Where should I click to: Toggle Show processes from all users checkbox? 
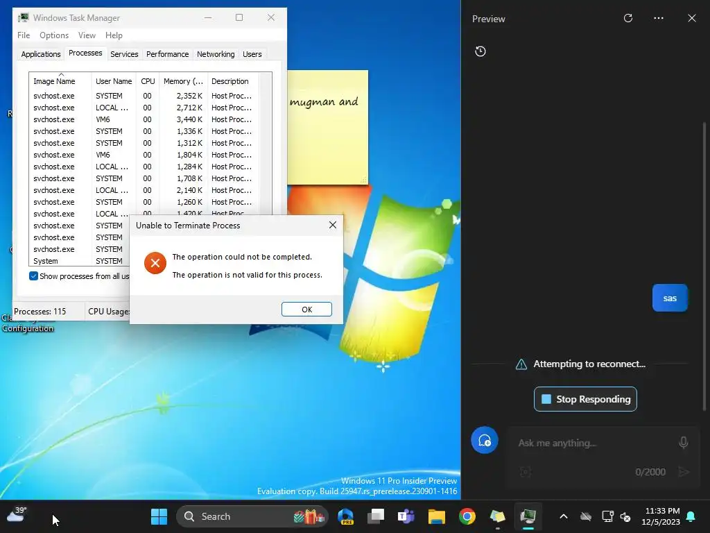(x=33, y=276)
